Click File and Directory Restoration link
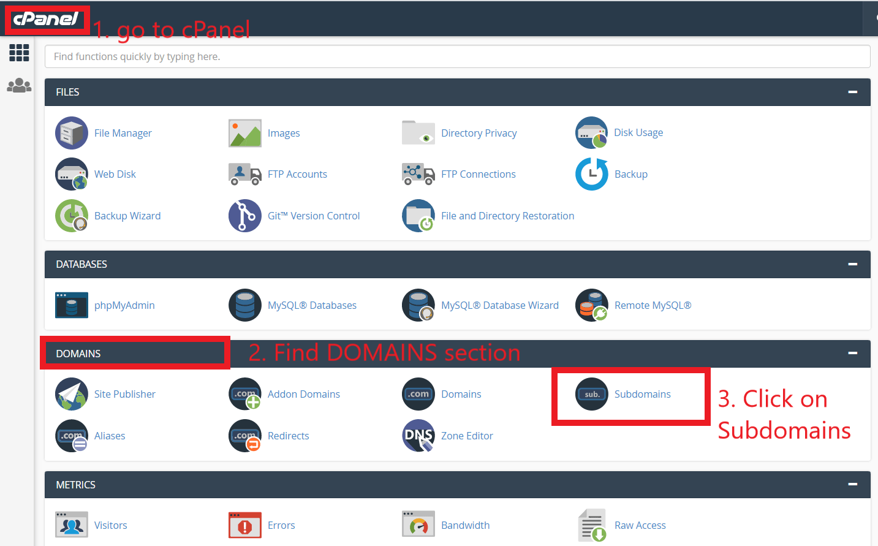 tap(508, 216)
